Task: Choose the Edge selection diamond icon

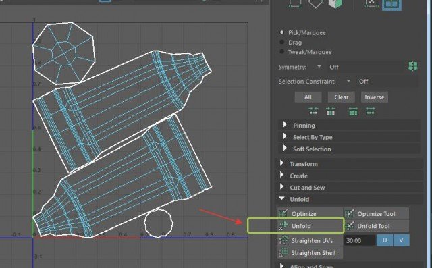Action: [x=315, y=3]
